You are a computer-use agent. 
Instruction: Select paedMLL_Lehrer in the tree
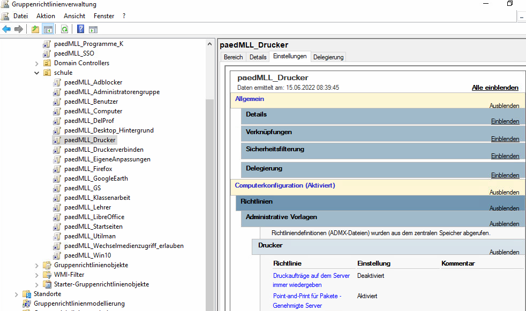87,207
